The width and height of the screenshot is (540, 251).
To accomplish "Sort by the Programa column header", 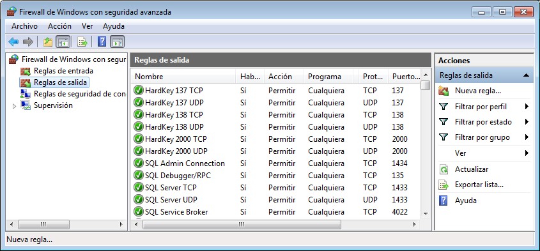I will (328, 77).
